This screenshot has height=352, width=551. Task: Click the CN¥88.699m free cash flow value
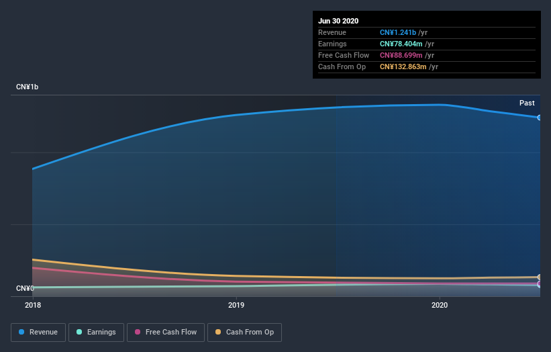[x=401, y=55]
